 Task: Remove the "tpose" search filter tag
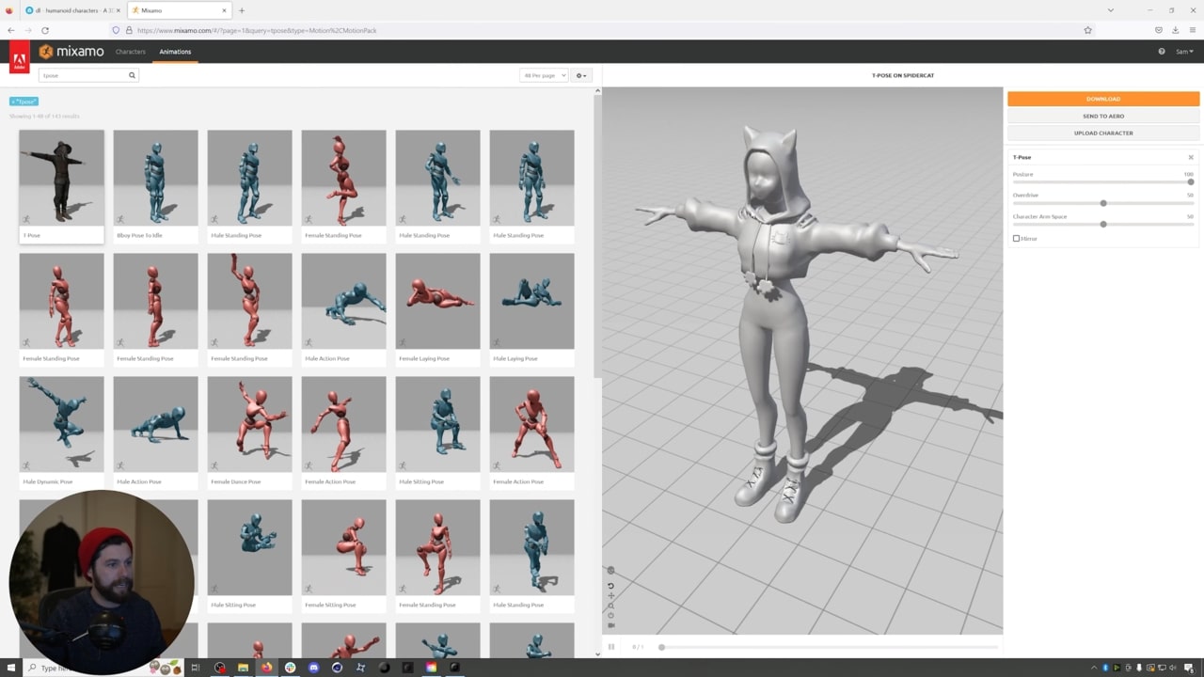click(x=13, y=102)
